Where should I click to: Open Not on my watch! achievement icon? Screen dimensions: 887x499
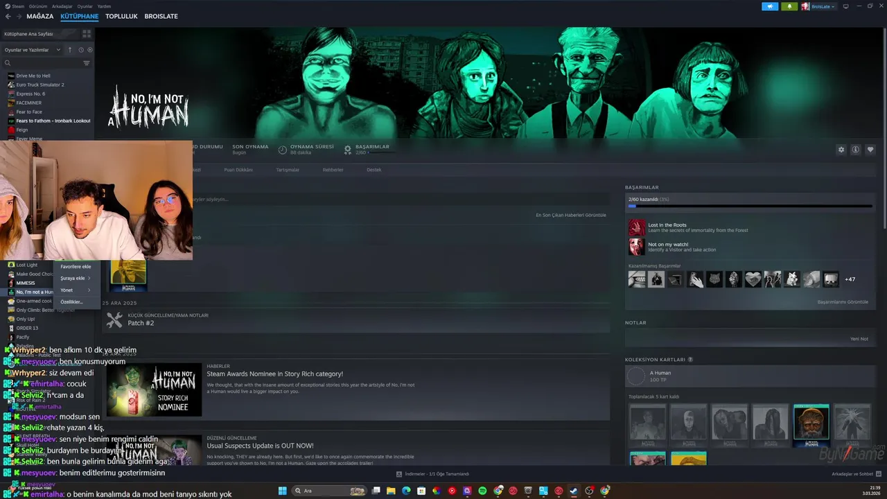click(x=636, y=247)
